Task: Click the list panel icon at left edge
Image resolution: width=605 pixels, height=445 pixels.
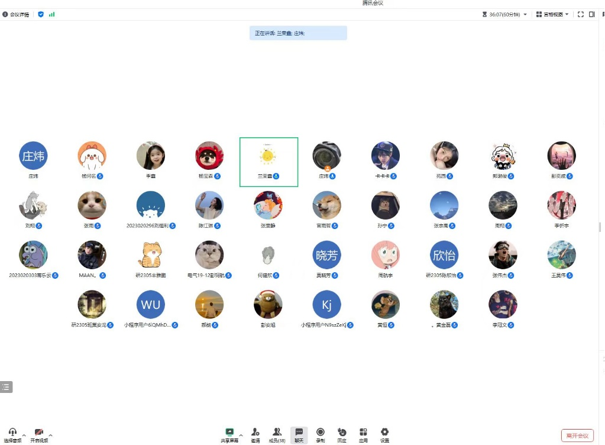Action: pos(6,387)
